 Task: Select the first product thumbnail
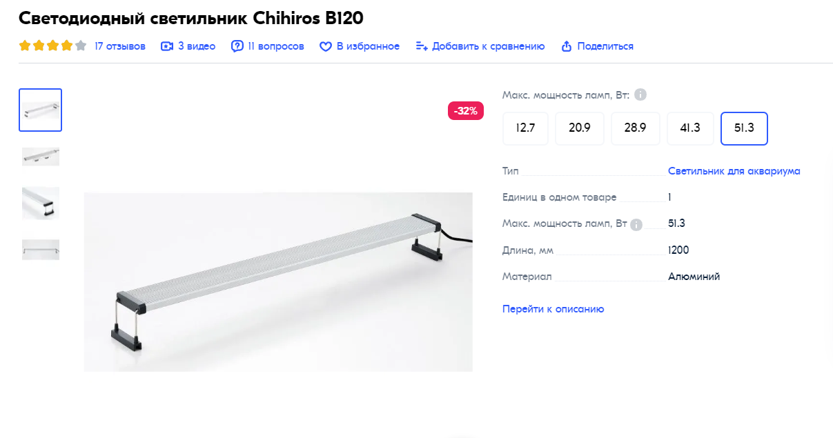pyautogui.click(x=41, y=110)
